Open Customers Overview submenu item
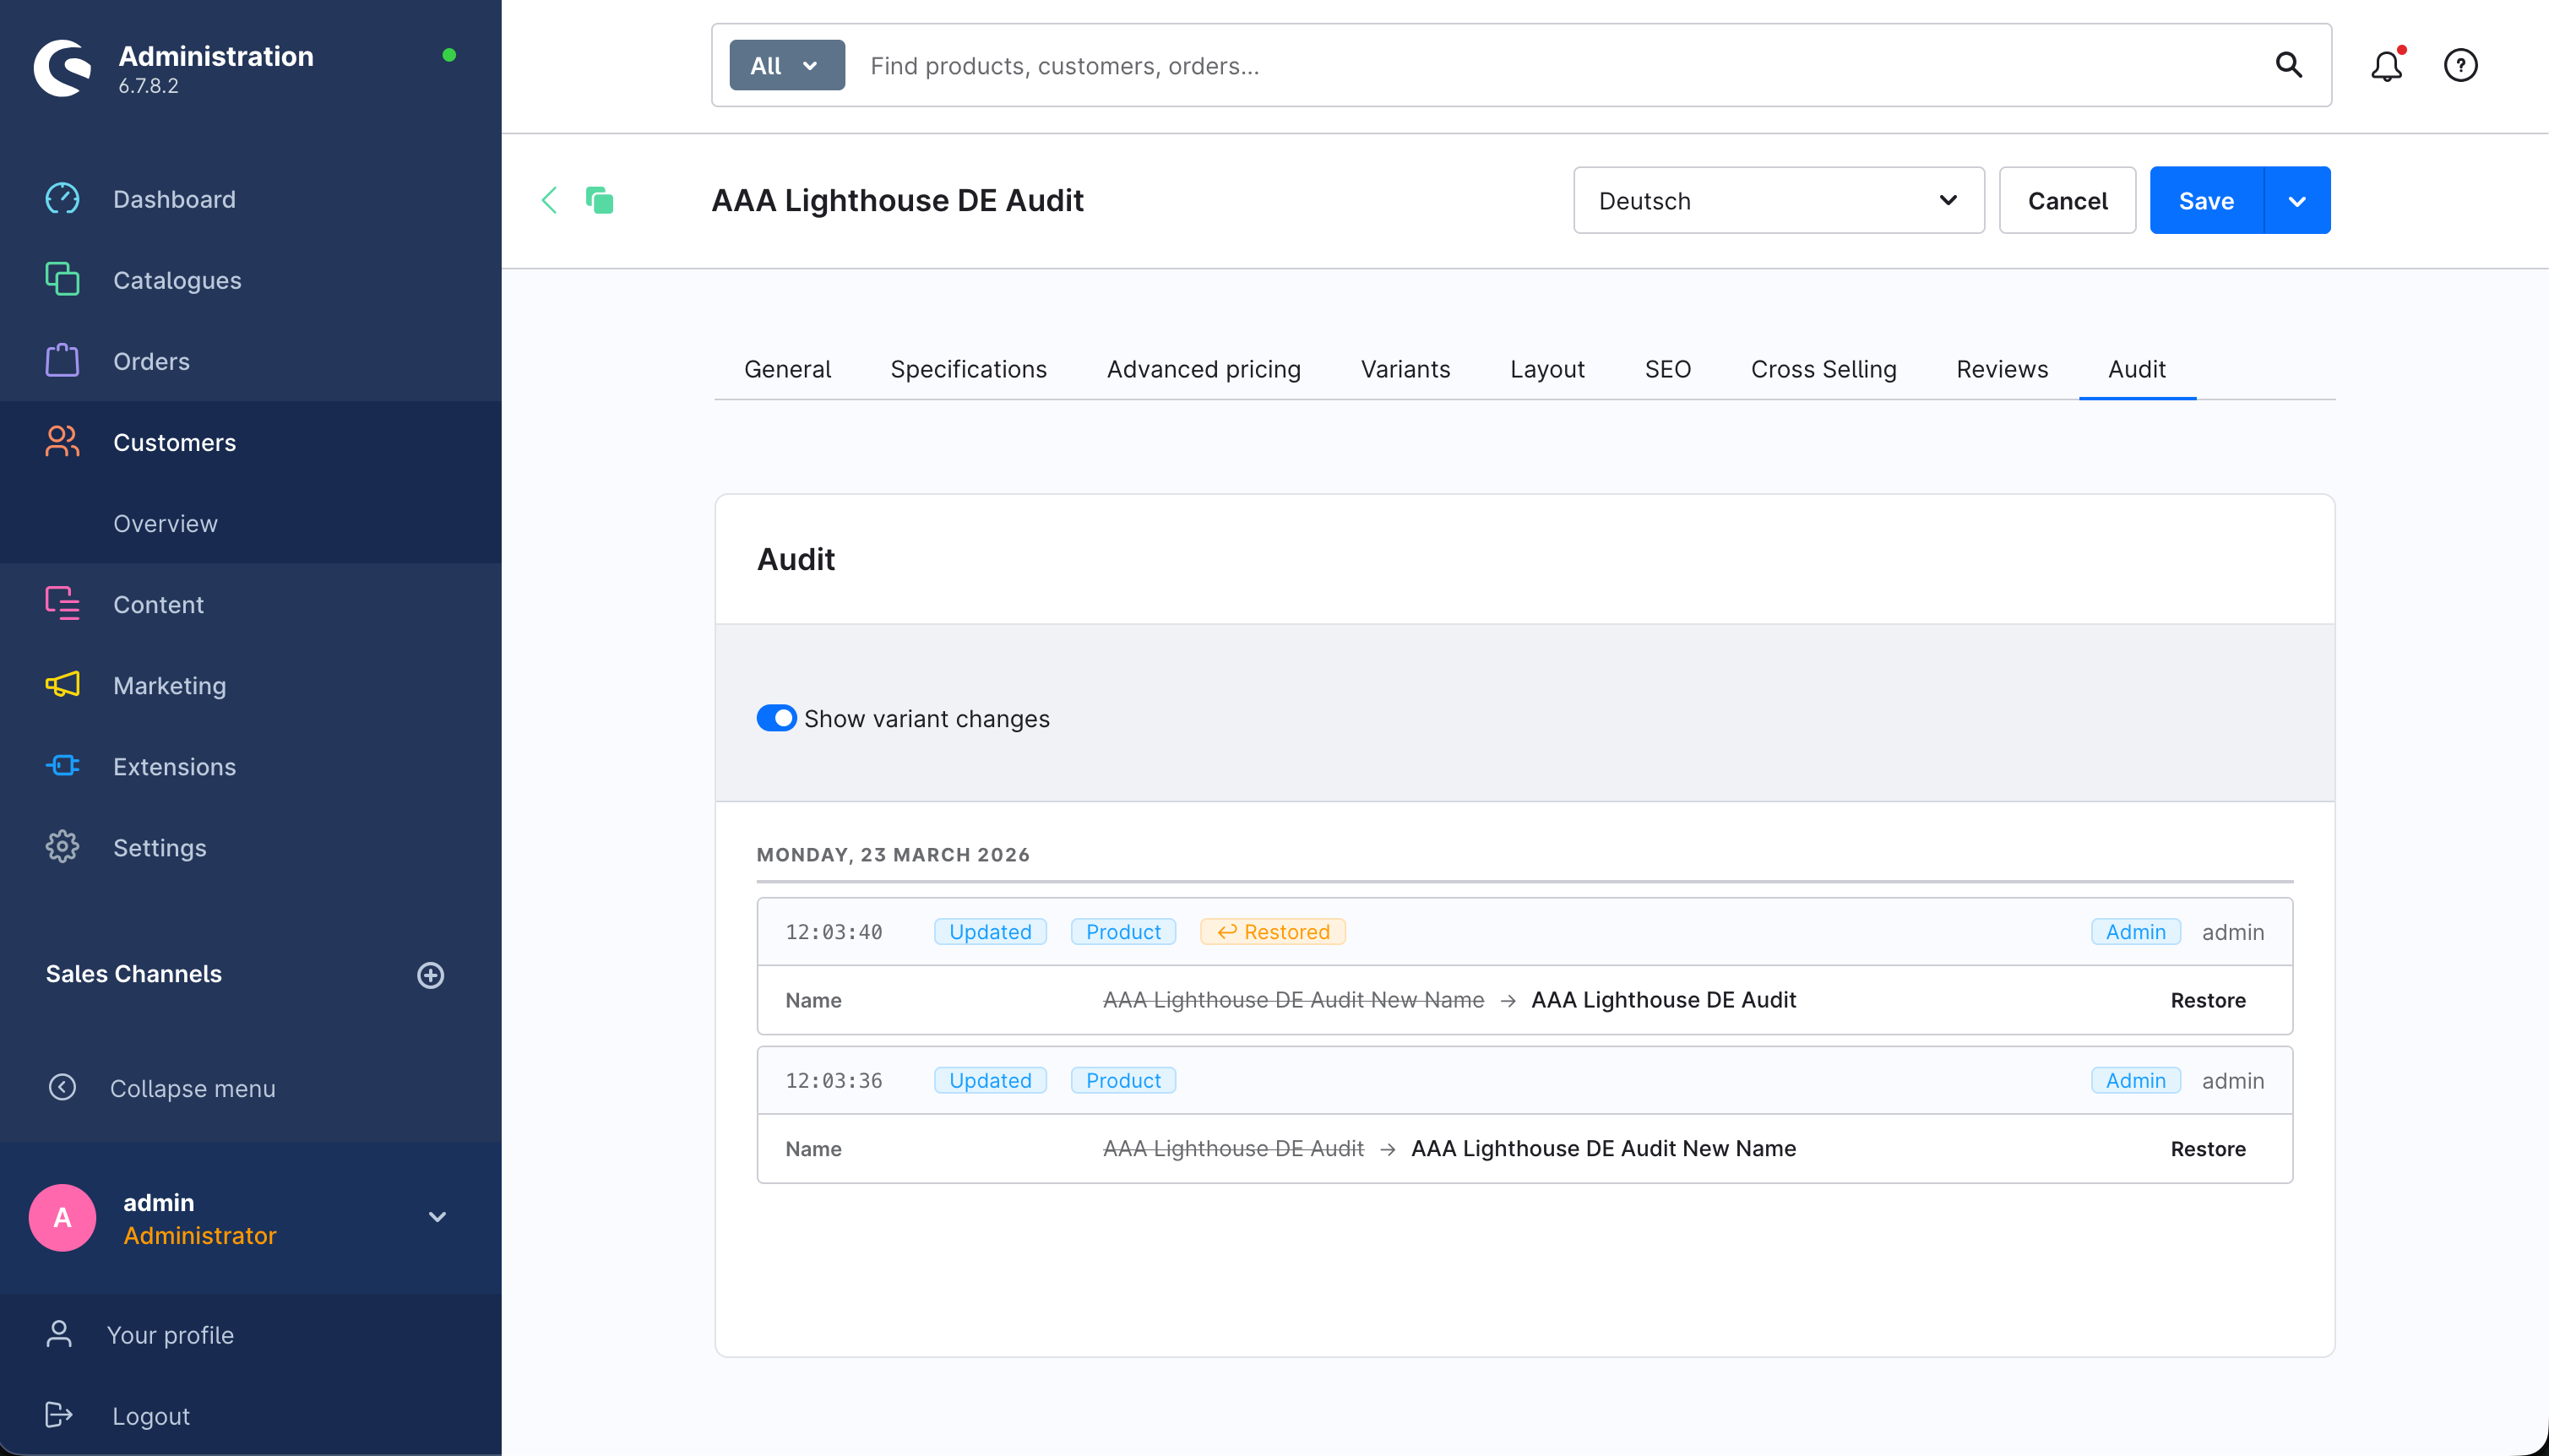The image size is (2549, 1456). tap(165, 523)
